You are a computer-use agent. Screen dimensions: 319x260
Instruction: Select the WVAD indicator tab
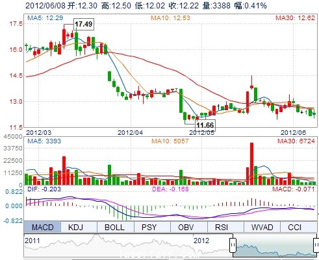pos(262,227)
